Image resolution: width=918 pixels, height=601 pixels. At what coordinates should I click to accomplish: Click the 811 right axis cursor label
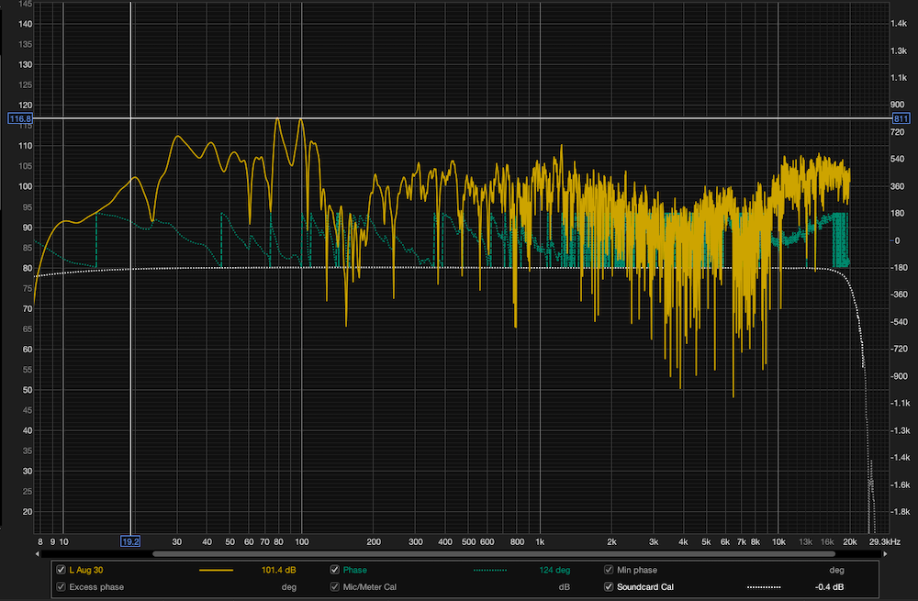[901, 118]
